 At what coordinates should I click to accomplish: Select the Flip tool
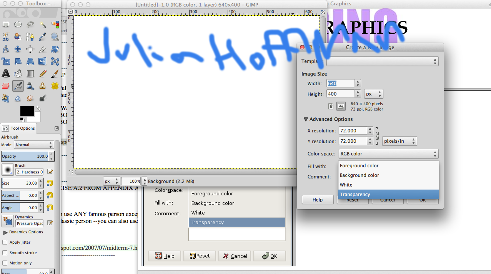click(42, 61)
